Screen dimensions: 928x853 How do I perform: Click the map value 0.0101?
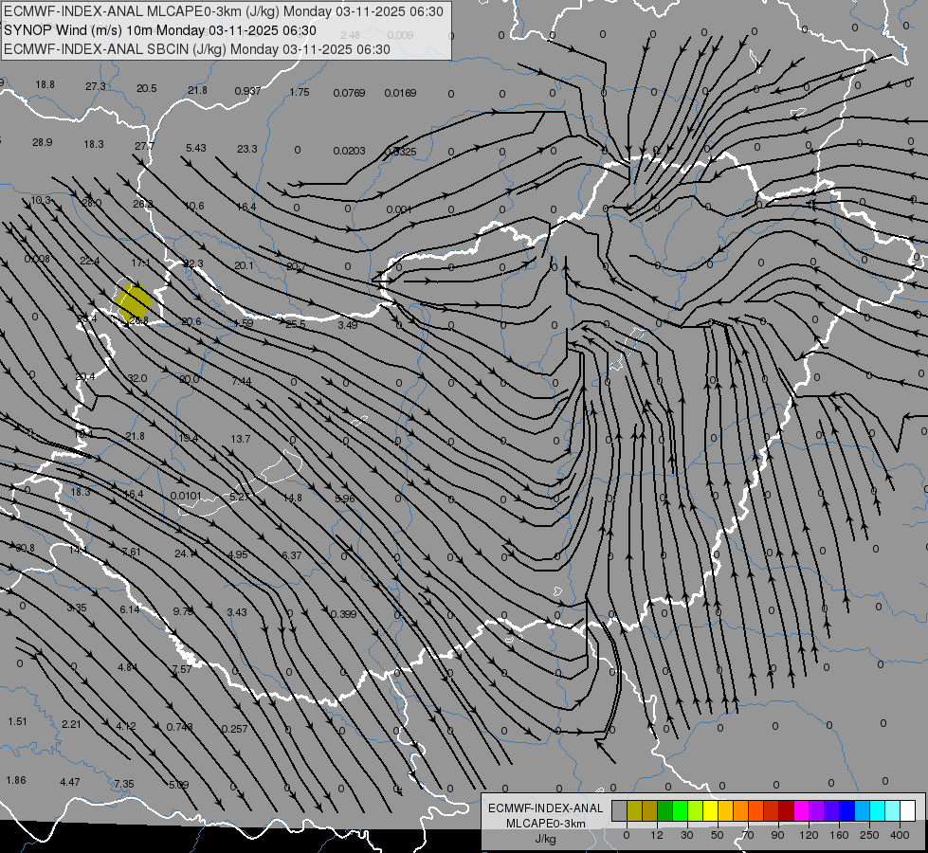click(x=186, y=496)
